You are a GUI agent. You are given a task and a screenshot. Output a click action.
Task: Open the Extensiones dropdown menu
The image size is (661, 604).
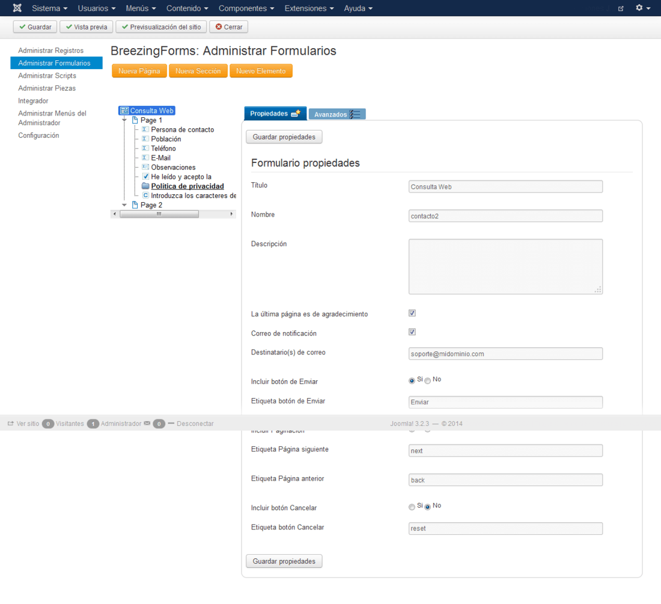pyautogui.click(x=309, y=8)
